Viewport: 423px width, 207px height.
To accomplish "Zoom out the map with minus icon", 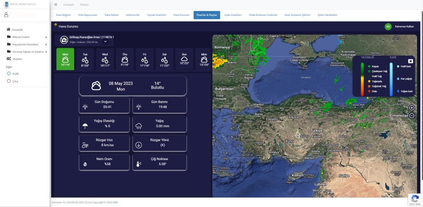I will (x=411, y=116).
